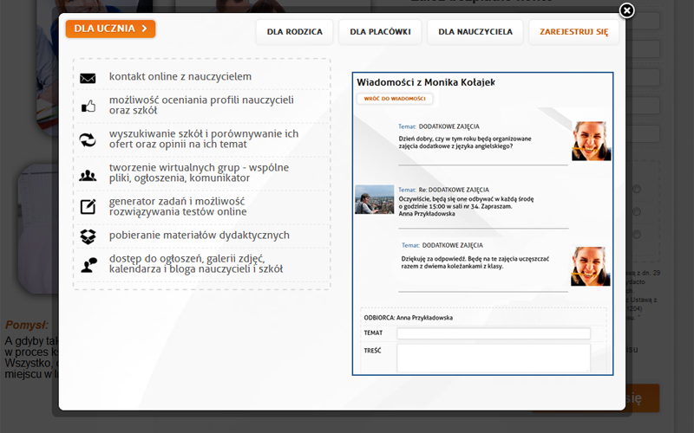Click the heading Wiadomości z Monika Kołajek

point(426,82)
